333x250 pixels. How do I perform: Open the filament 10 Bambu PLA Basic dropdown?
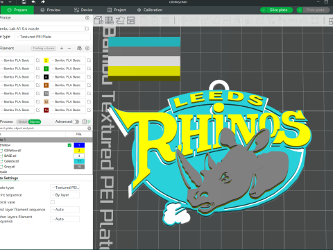coord(67,93)
